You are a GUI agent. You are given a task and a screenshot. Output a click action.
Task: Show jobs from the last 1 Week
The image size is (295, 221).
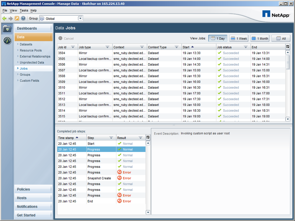click(x=239, y=38)
